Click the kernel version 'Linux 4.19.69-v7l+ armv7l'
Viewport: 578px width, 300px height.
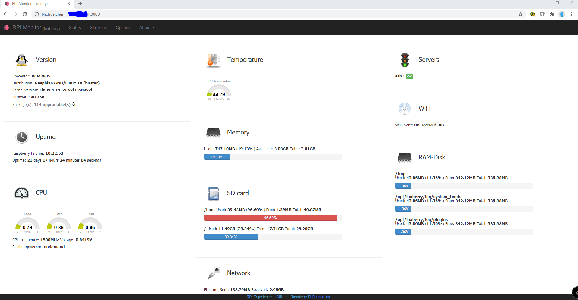point(66,90)
